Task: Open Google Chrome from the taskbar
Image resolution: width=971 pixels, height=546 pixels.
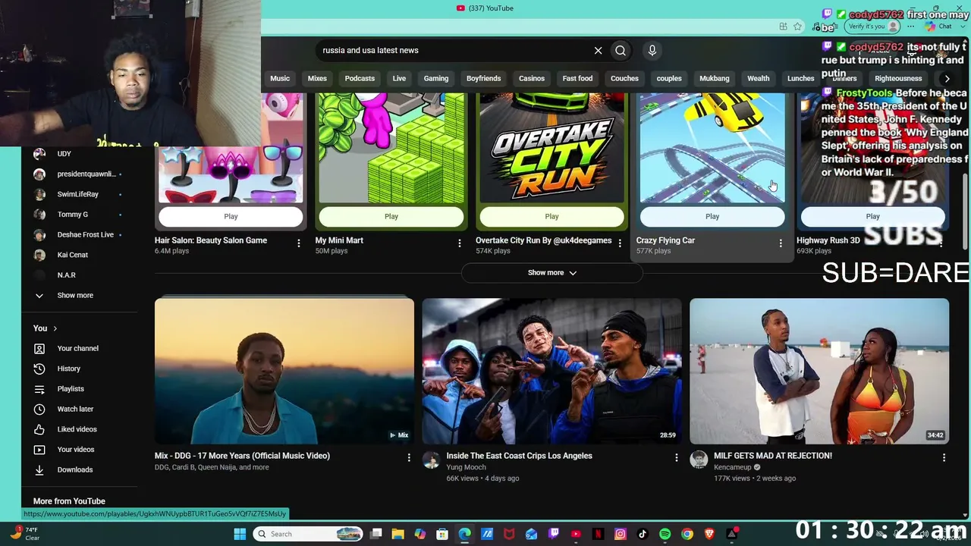Action: [687, 534]
